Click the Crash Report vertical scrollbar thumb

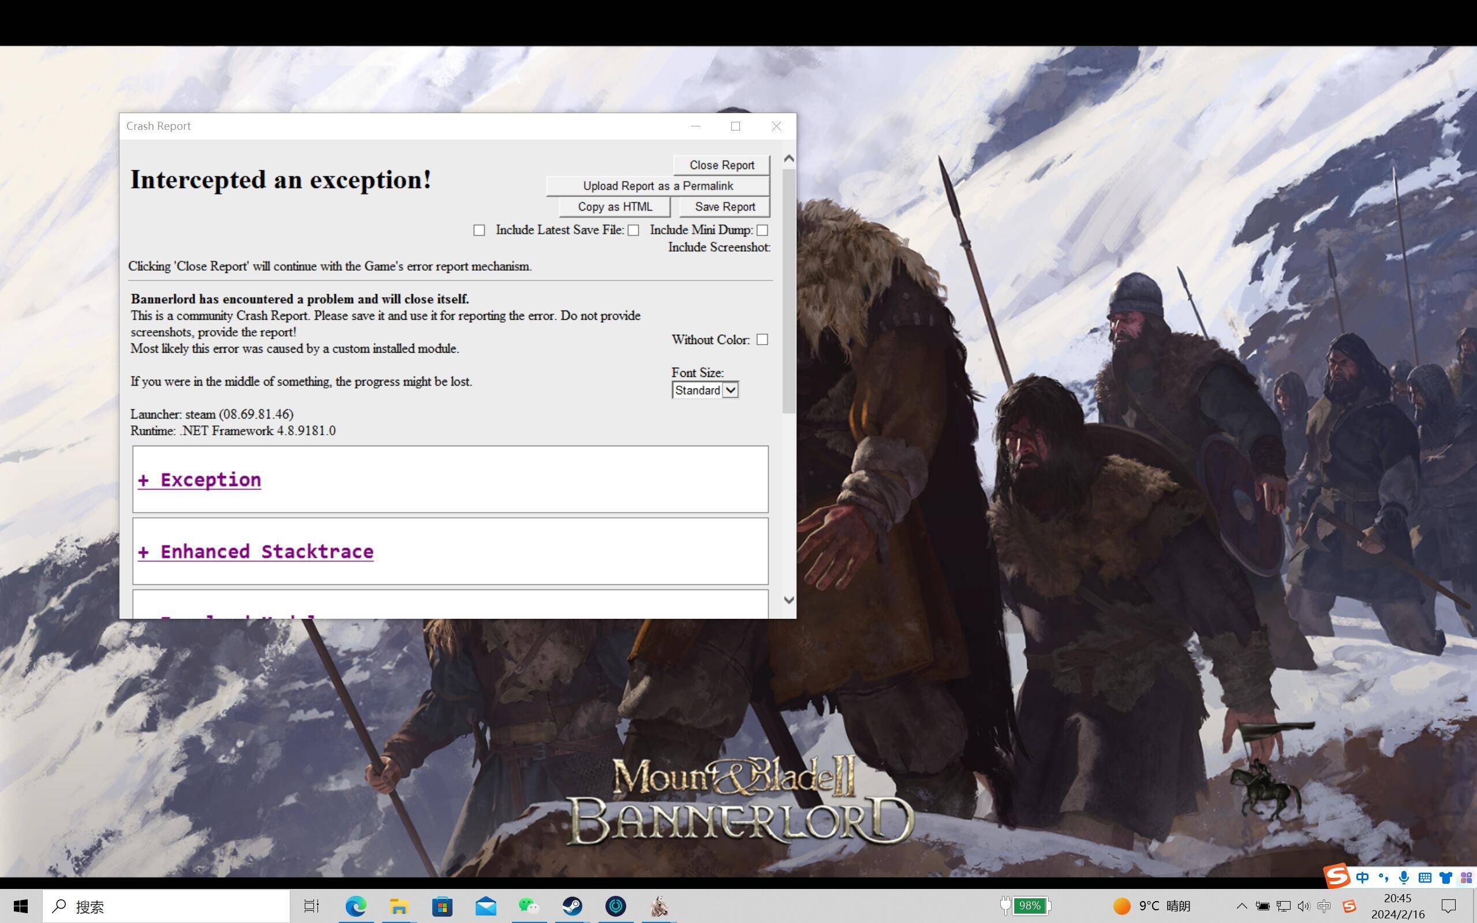[788, 291]
